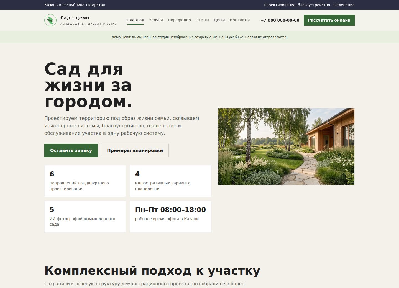Click the Казань и Республика Татарстан text

[x=75, y=5]
